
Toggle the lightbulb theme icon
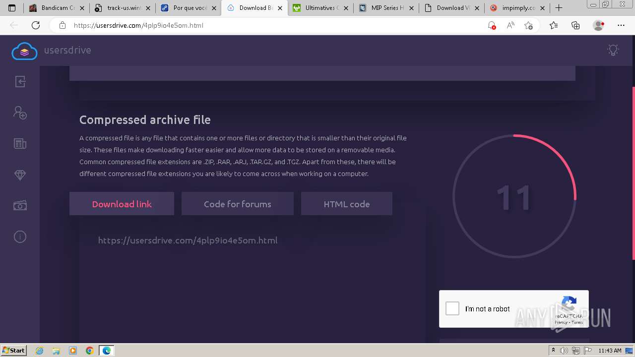click(613, 50)
